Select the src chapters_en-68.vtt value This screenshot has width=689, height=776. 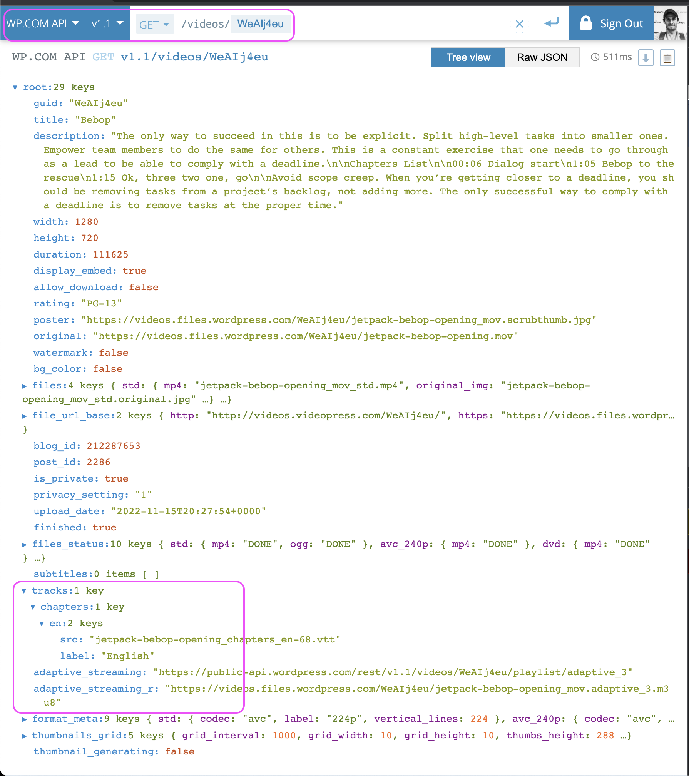(215, 640)
